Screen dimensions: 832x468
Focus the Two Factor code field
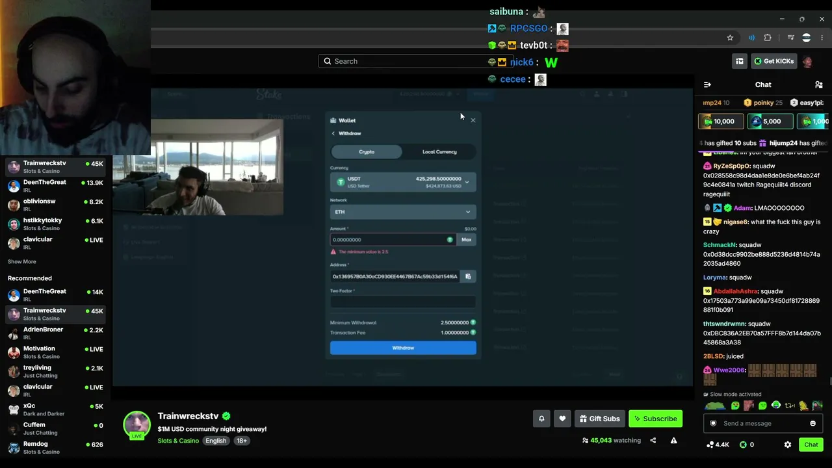tap(403, 302)
